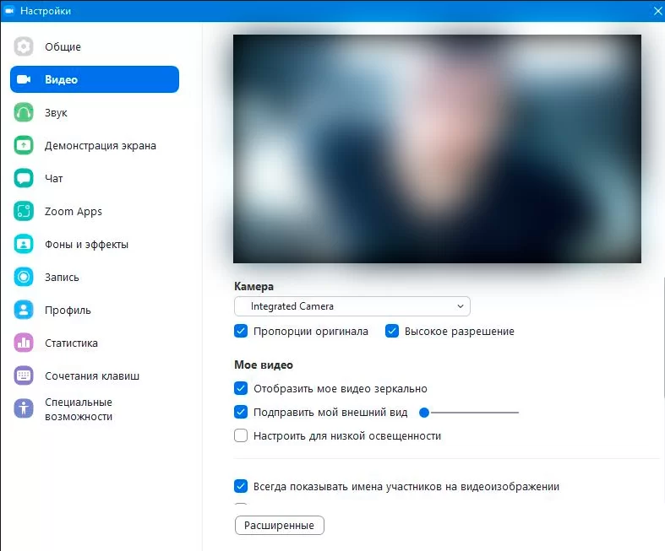The image size is (665, 551).
Task: Click the bar chart icon for Статистика
Action: (24, 343)
